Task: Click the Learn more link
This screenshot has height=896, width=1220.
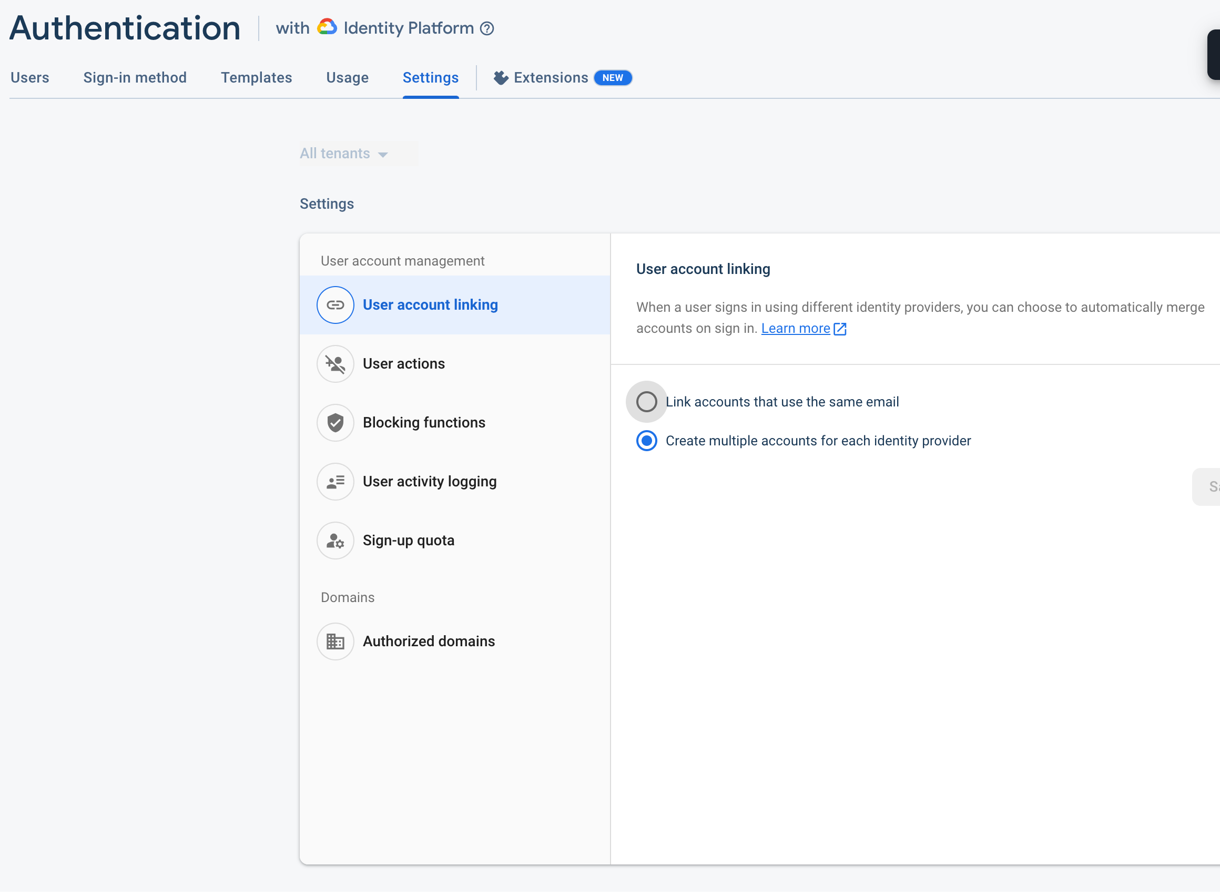Action: coord(795,328)
